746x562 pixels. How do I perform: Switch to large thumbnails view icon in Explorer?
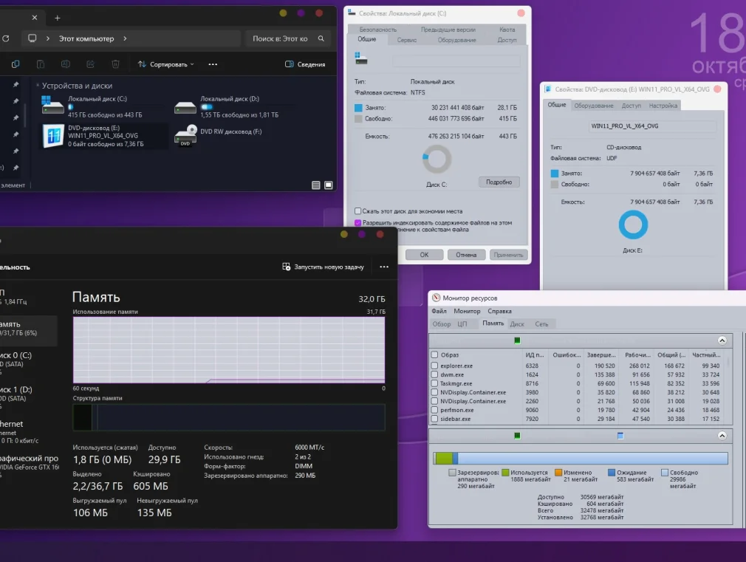click(329, 185)
